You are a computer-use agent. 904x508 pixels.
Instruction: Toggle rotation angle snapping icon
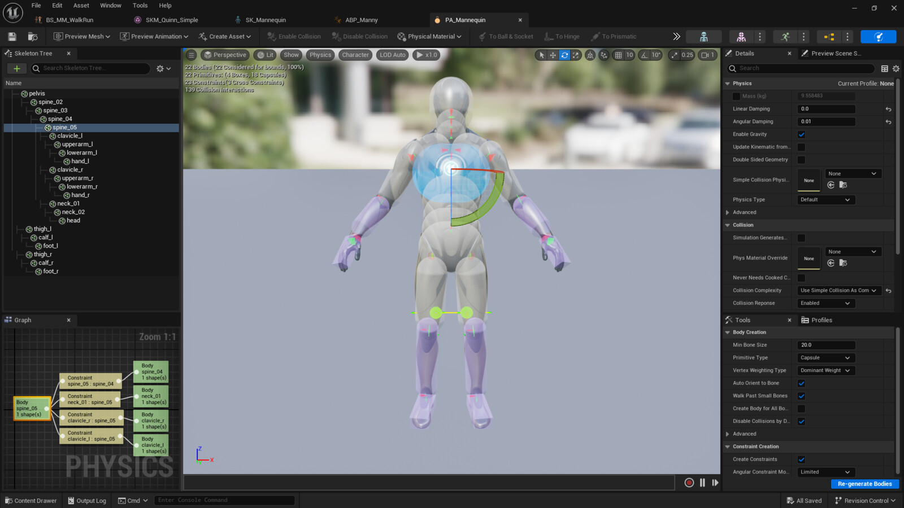coord(644,55)
